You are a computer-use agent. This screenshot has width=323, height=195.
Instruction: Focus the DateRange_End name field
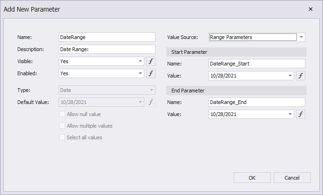pos(256,102)
